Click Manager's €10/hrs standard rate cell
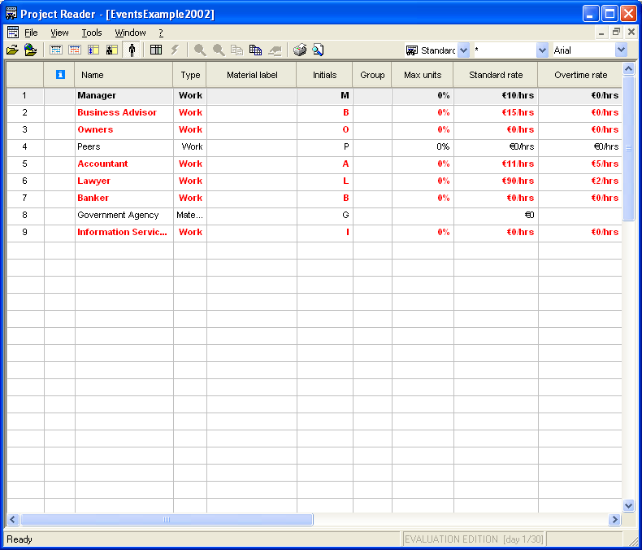 (x=496, y=95)
